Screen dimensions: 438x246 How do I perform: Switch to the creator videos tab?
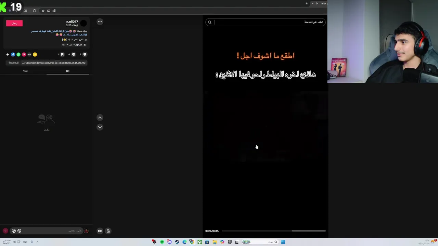click(x=25, y=71)
